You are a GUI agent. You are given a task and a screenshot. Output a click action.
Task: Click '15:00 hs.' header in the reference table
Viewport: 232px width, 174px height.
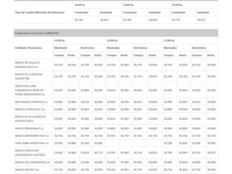[177, 5]
